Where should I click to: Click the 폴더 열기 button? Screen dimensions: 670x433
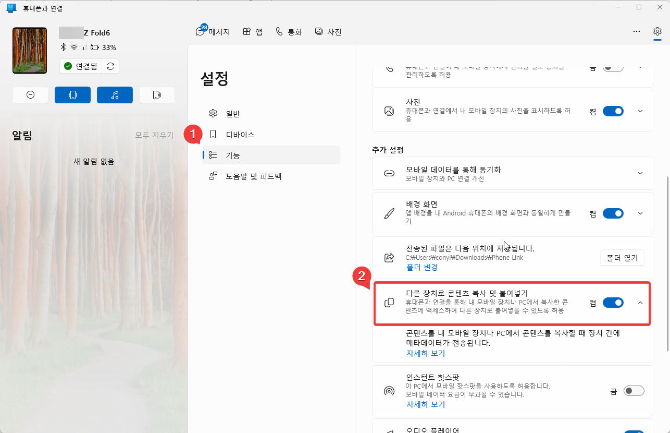coord(622,257)
